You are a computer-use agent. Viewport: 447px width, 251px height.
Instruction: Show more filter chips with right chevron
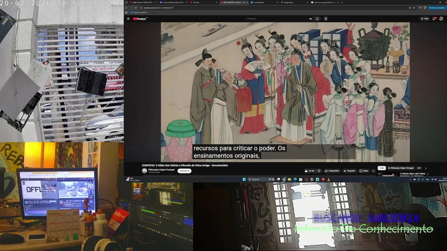[x=426, y=168]
